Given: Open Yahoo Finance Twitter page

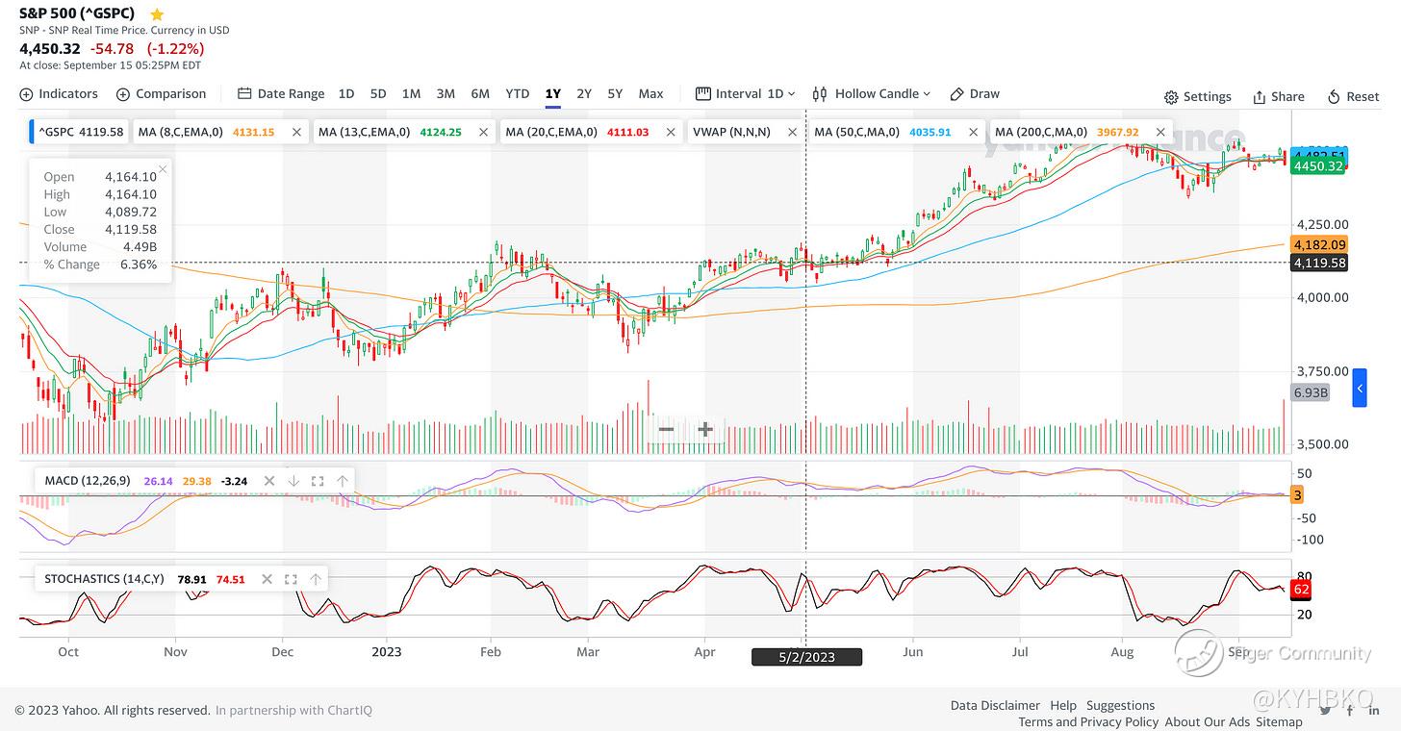Looking at the screenshot, I should (x=1326, y=710).
